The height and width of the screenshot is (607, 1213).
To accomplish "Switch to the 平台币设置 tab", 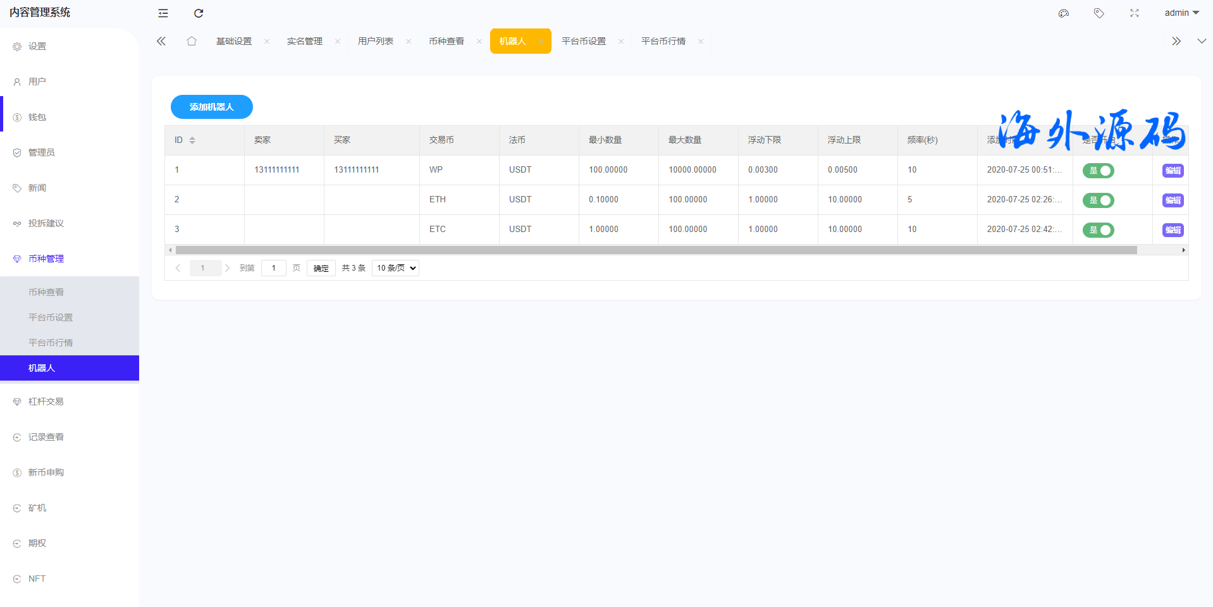I will 583,41.
